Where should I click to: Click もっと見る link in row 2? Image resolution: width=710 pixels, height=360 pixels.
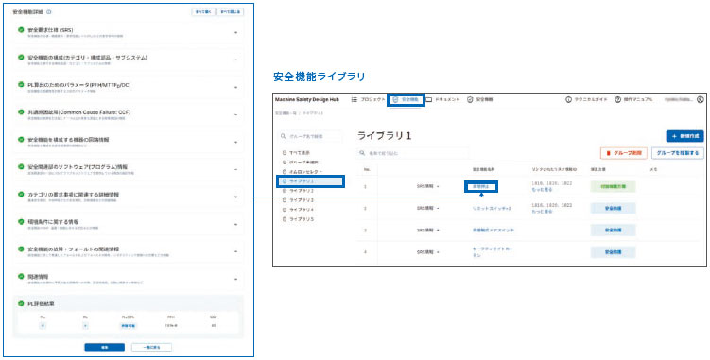[542, 212]
